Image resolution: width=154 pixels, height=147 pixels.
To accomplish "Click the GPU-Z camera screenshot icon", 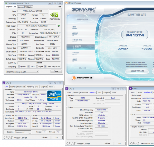I will (x=60, y=7).
